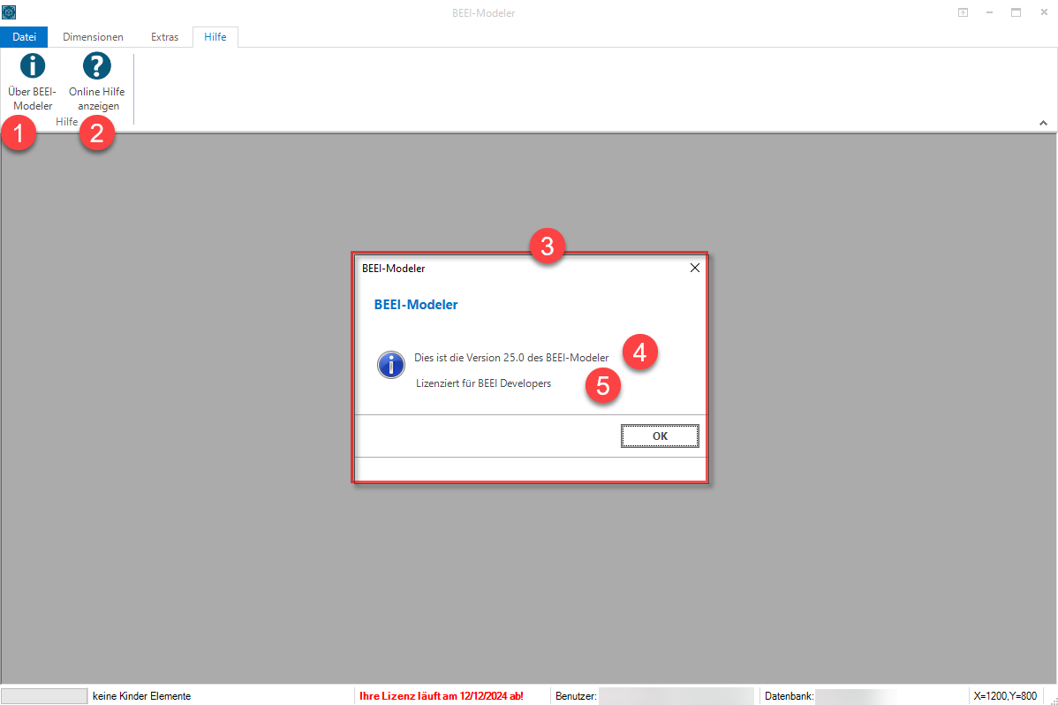
Task: Click the ribbon display options icon
Action: (x=963, y=13)
